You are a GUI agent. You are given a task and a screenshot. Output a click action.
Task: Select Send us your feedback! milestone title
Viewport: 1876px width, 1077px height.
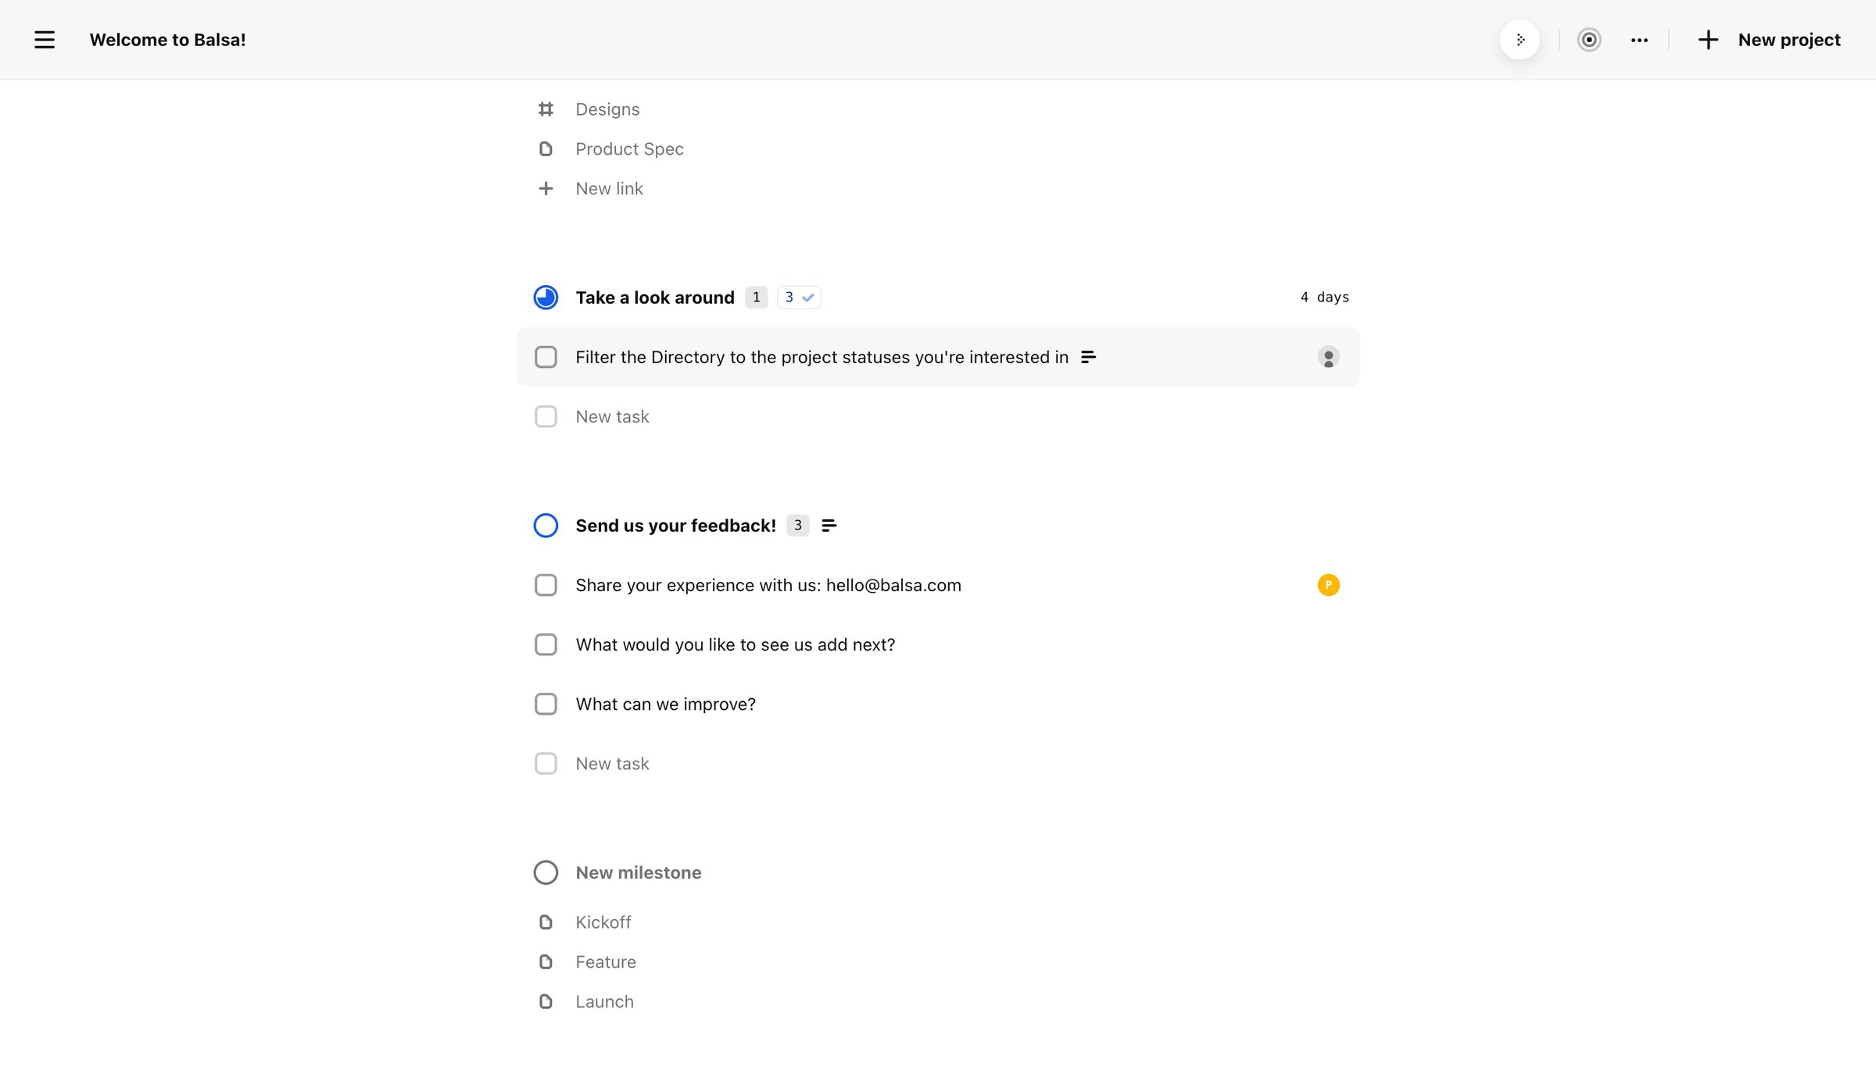coord(675,526)
